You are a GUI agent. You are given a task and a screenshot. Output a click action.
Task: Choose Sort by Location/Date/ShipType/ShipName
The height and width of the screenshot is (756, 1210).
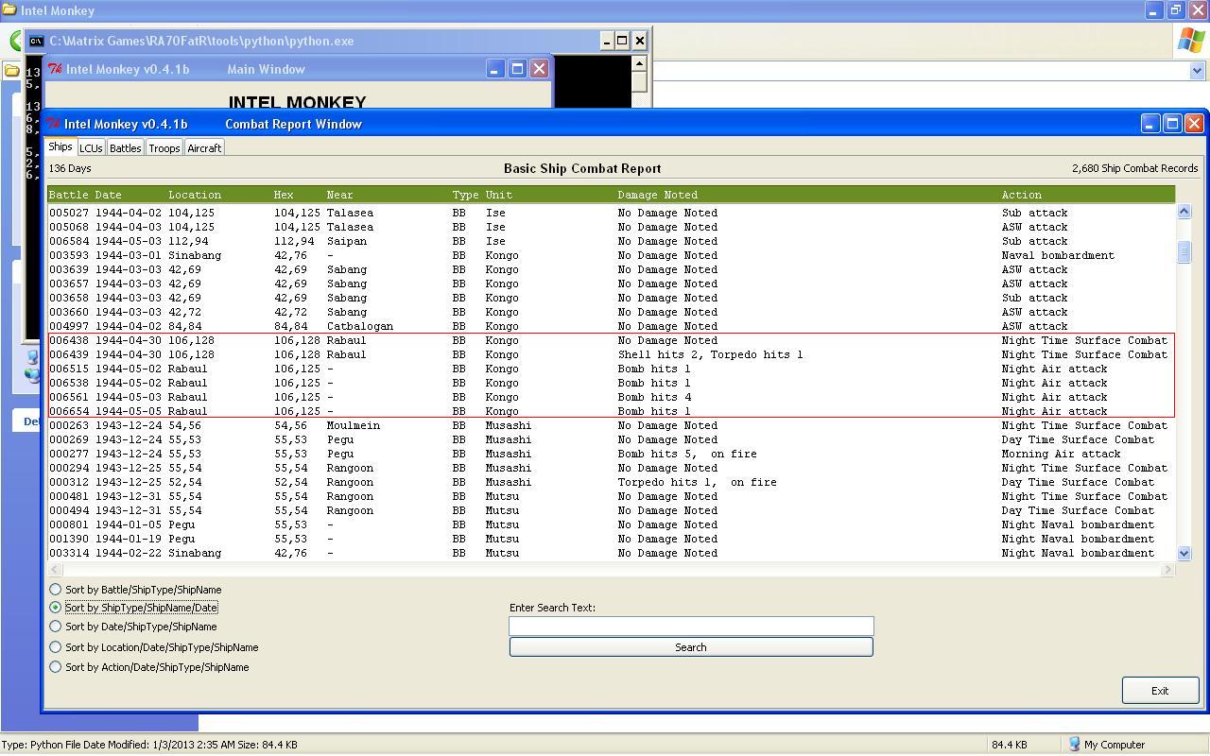[x=55, y=647]
